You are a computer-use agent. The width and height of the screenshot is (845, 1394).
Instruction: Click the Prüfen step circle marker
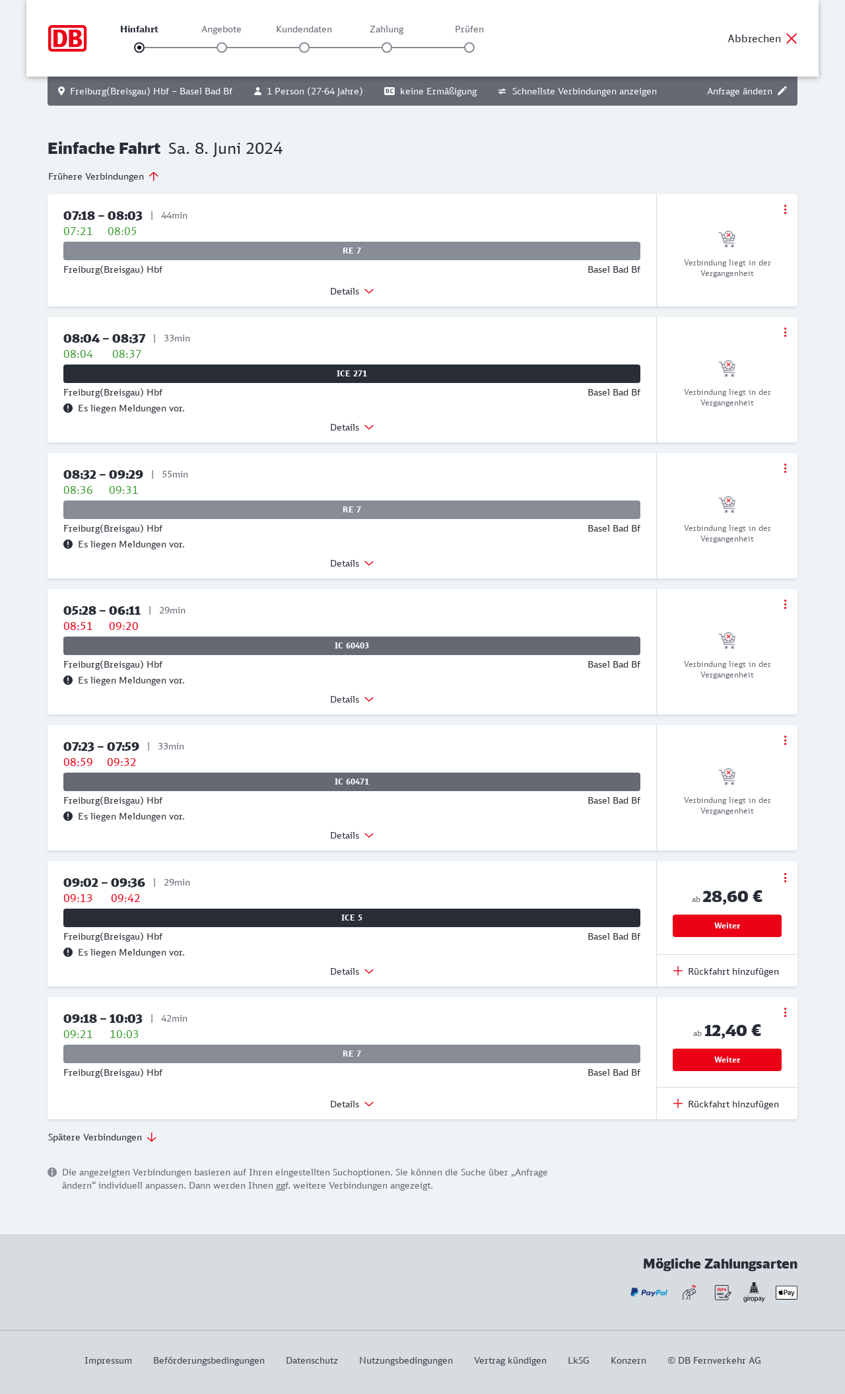coord(469,48)
